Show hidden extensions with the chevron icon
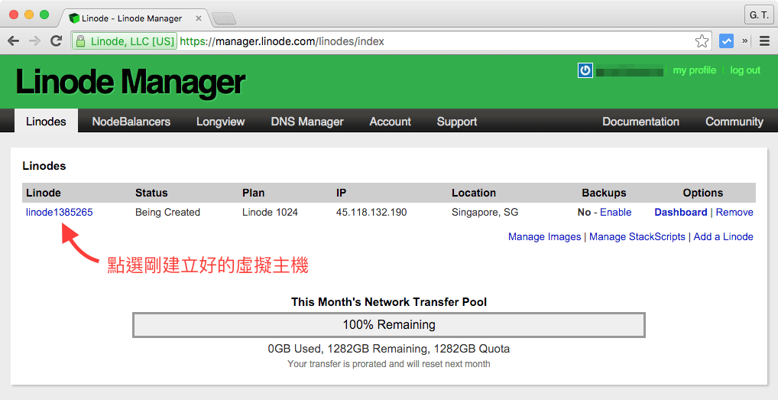778x400 pixels. (x=745, y=41)
